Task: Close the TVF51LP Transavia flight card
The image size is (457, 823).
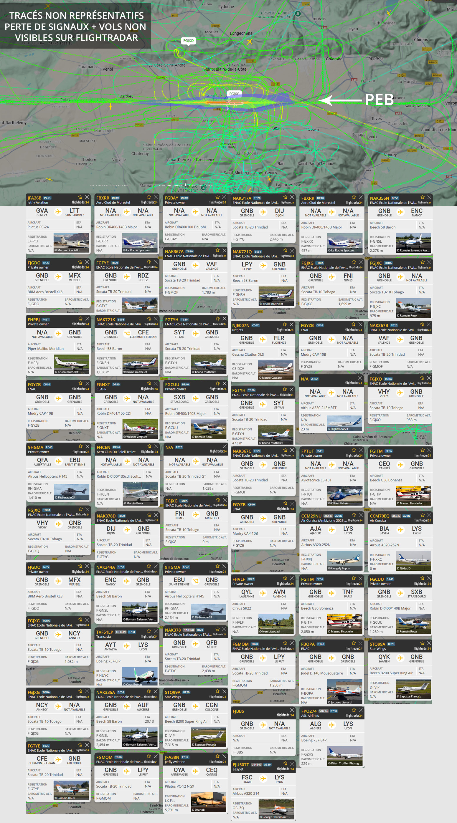Action: 156,631
